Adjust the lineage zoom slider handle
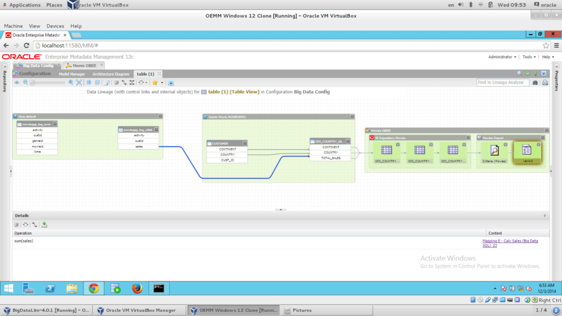Viewport: 562px width, 316px height. 32,83
